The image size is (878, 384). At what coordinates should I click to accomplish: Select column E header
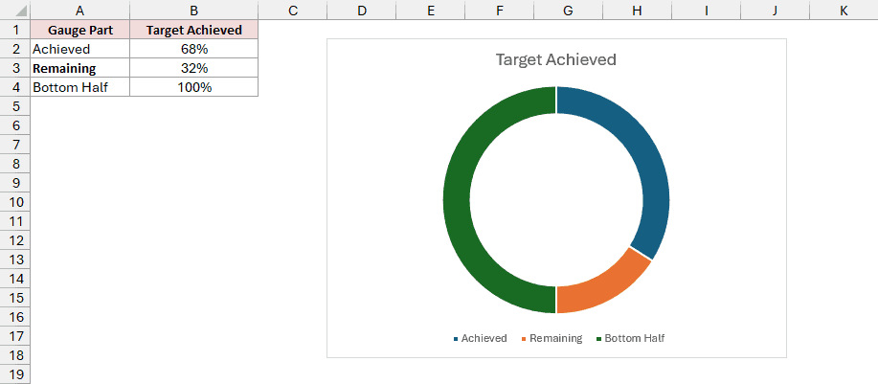[431, 11]
